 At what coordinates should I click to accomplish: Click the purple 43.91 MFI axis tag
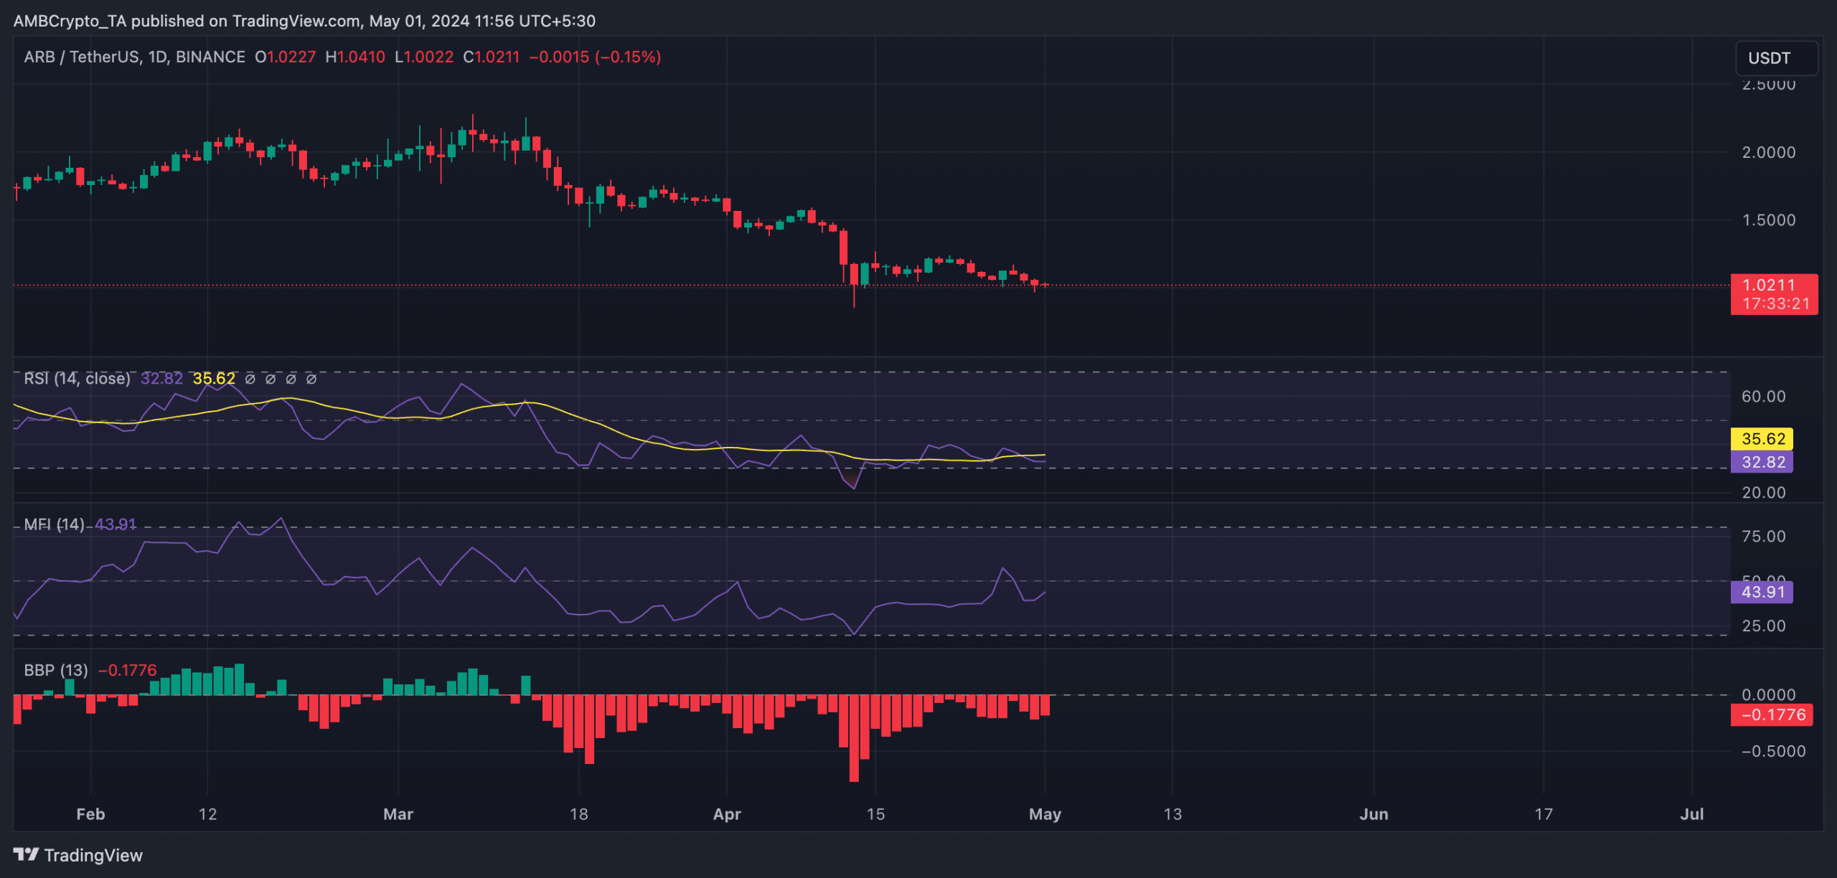click(1762, 592)
